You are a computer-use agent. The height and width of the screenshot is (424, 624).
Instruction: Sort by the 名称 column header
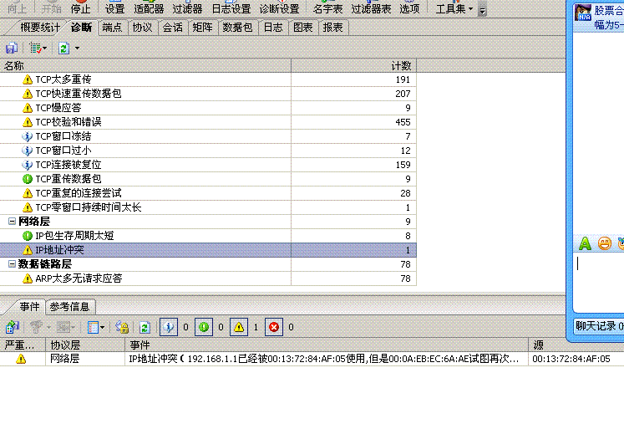pos(145,66)
